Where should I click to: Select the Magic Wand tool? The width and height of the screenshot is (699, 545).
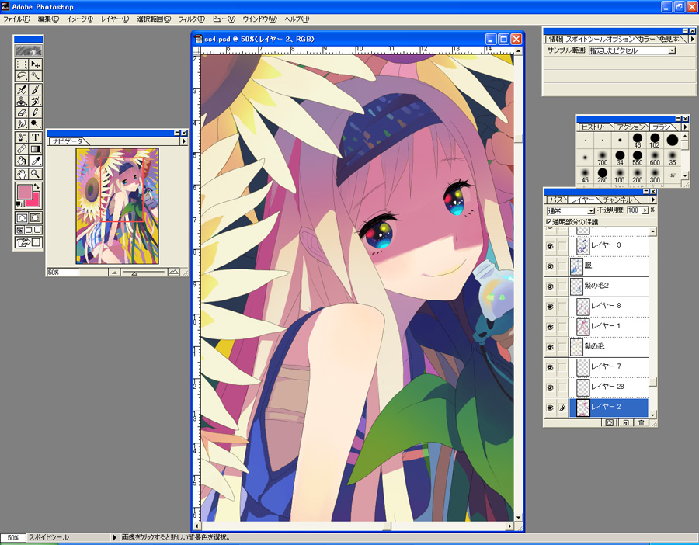35,76
